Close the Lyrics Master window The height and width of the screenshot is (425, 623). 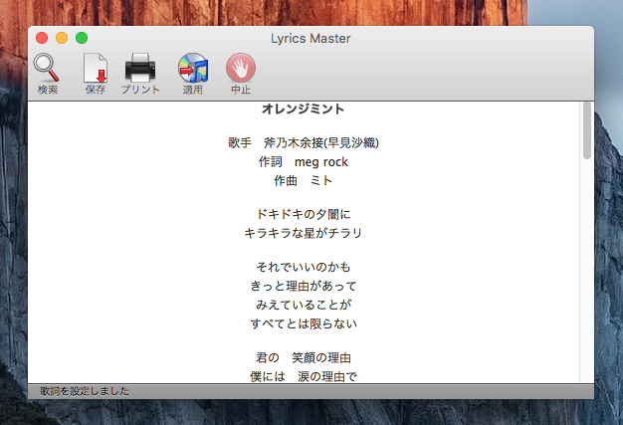tap(42, 38)
